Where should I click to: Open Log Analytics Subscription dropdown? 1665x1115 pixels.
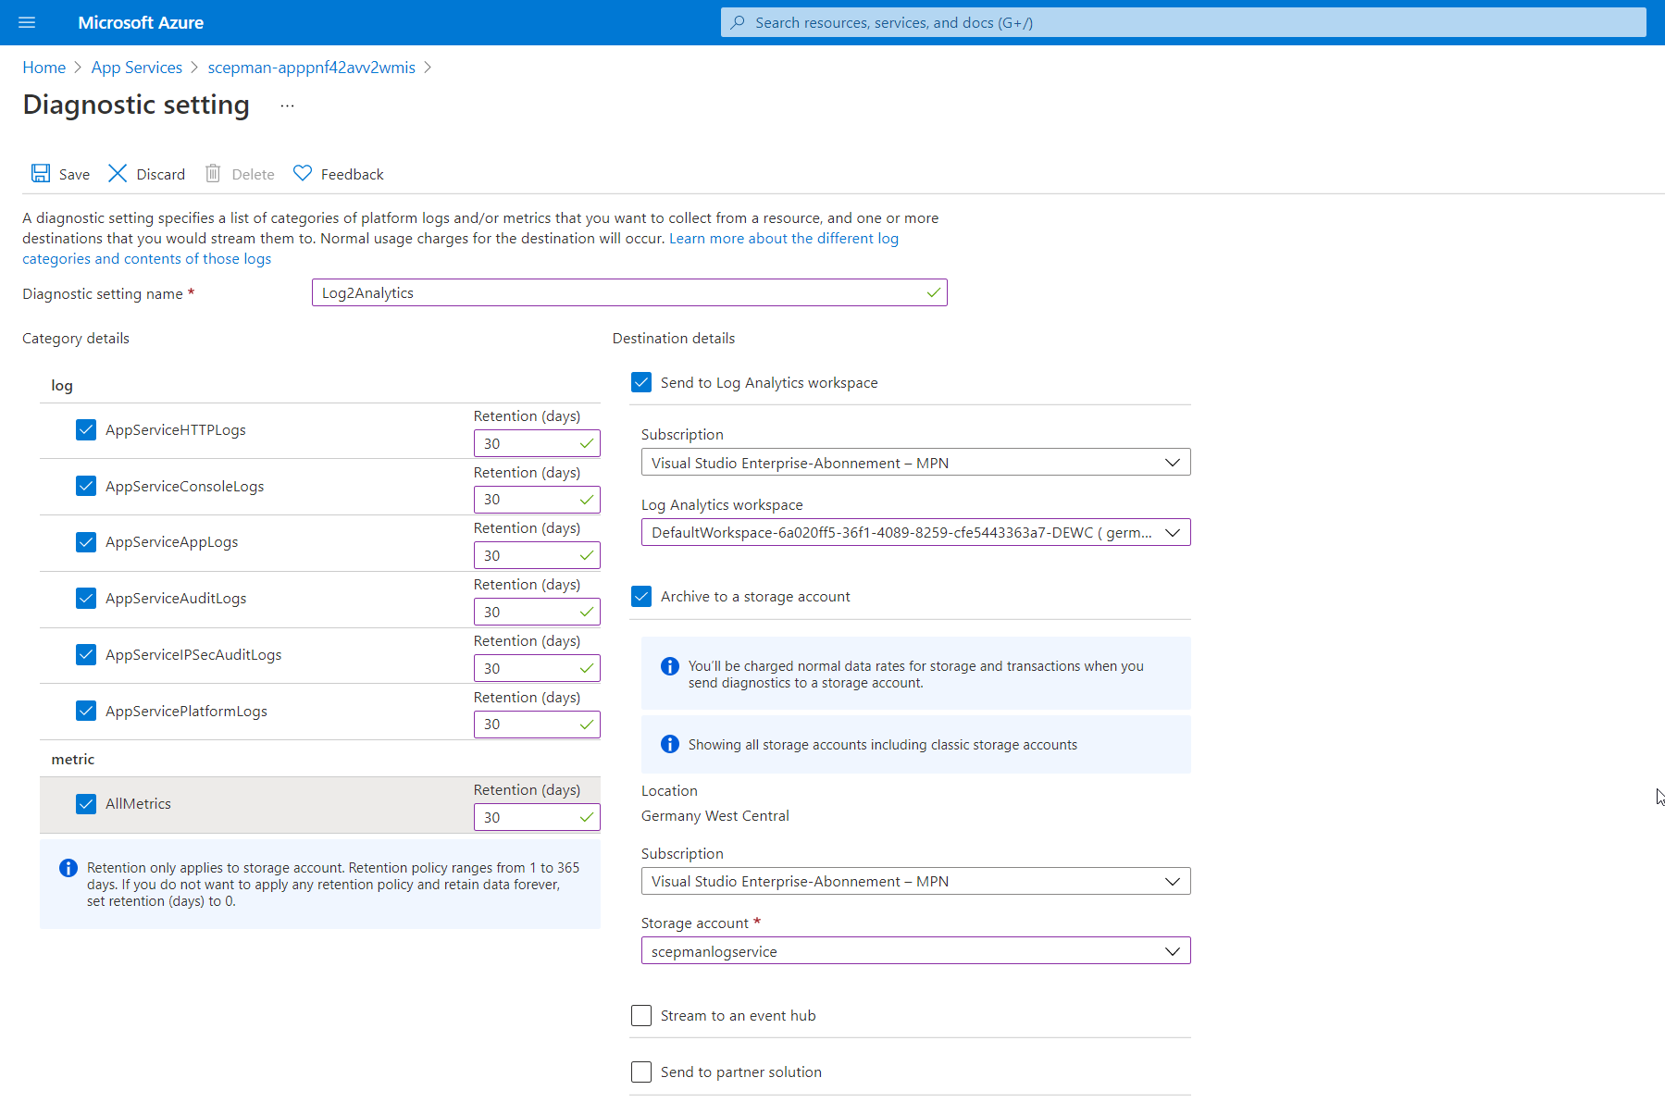(x=915, y=463)
